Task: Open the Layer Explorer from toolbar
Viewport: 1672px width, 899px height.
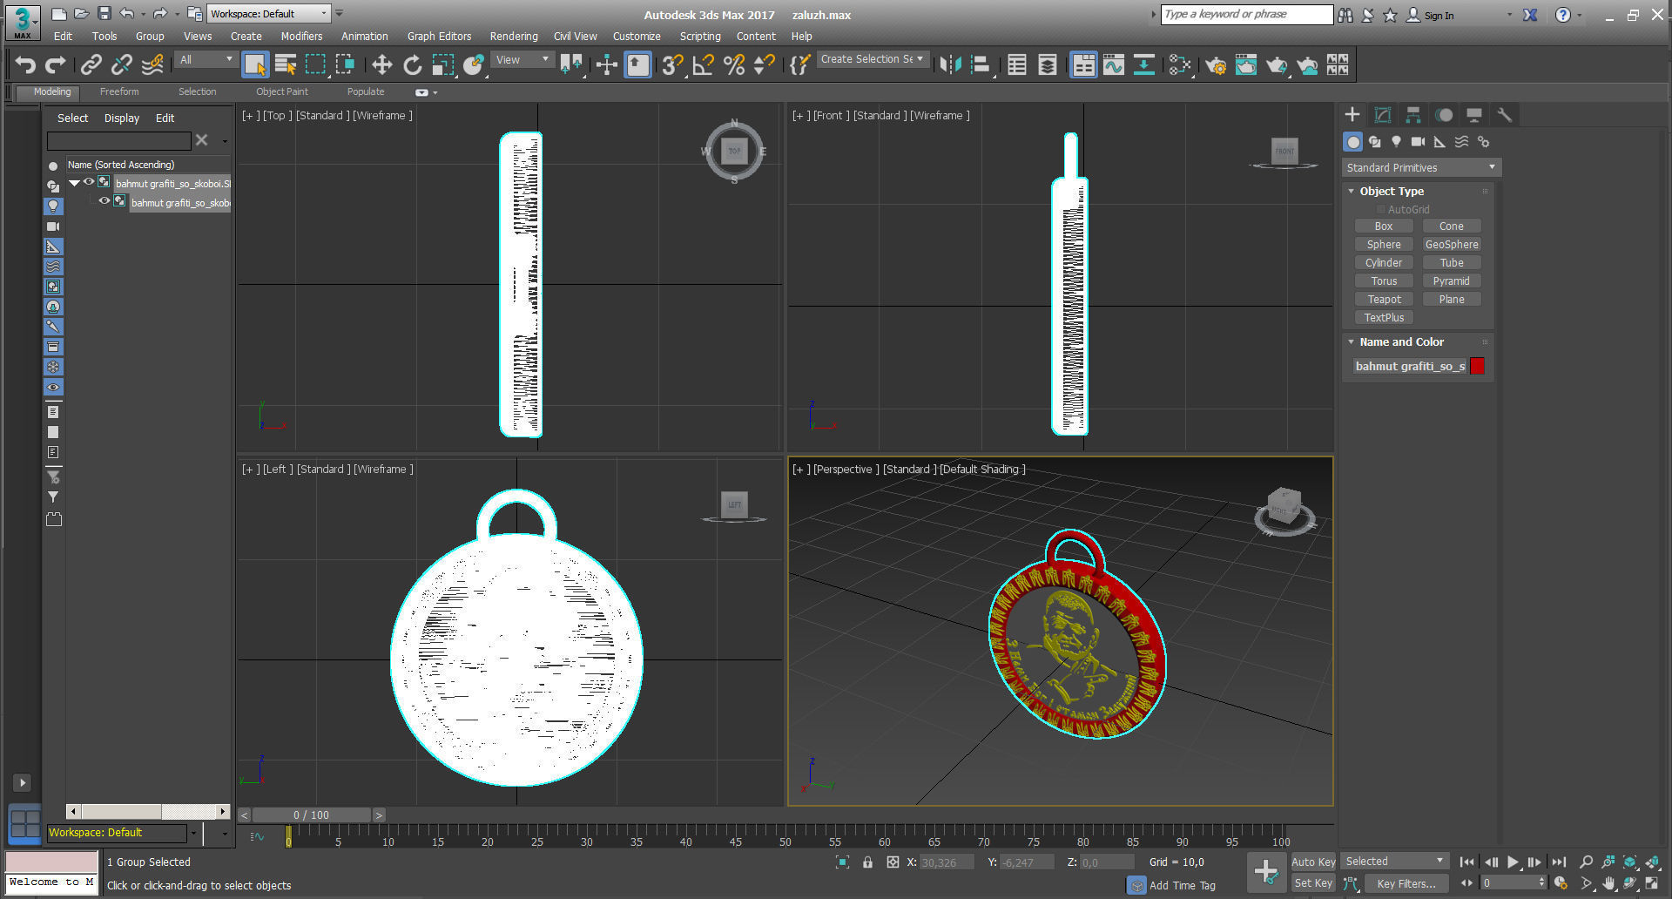Action: (1048, 64)
